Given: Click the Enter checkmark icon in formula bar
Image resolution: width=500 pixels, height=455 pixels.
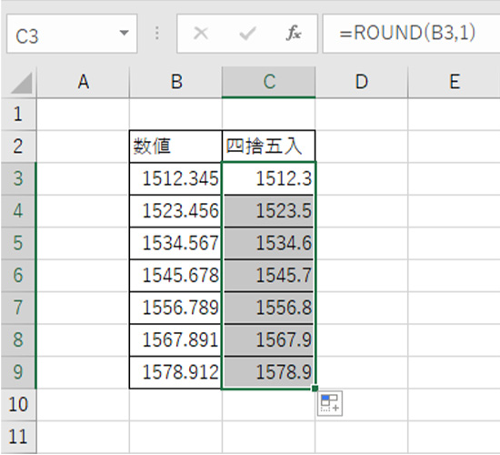Looking at the screenshot, I should tap(247, 34).
